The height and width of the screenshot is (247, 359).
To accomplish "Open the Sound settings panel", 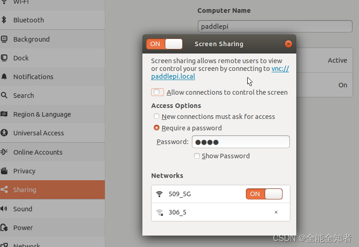I will click(52, 209).
